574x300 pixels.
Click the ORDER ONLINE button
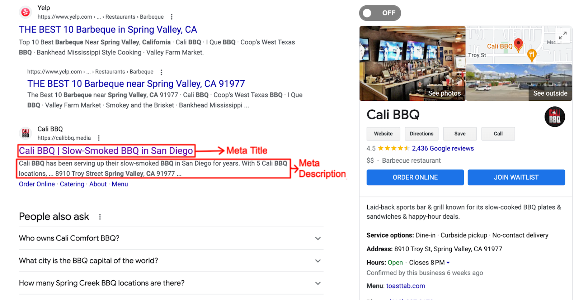pyautogui.click(x=415, y=177)
